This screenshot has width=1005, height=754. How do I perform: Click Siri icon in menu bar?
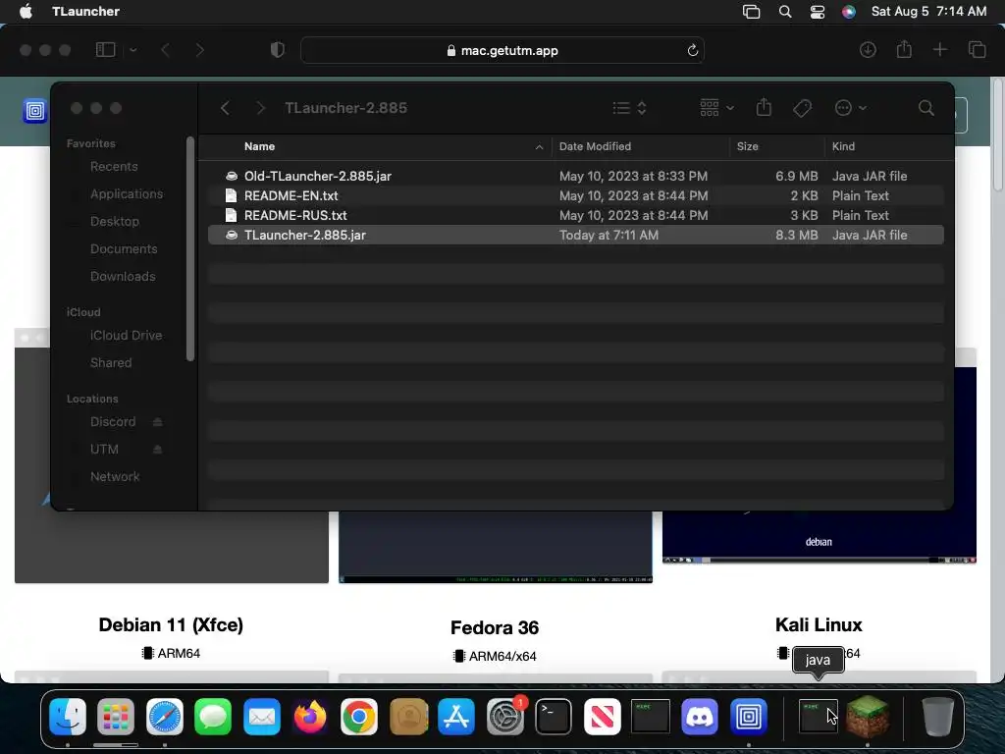(x=849, y=12)
